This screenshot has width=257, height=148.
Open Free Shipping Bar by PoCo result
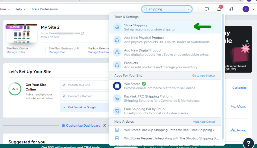coord(165,111)
